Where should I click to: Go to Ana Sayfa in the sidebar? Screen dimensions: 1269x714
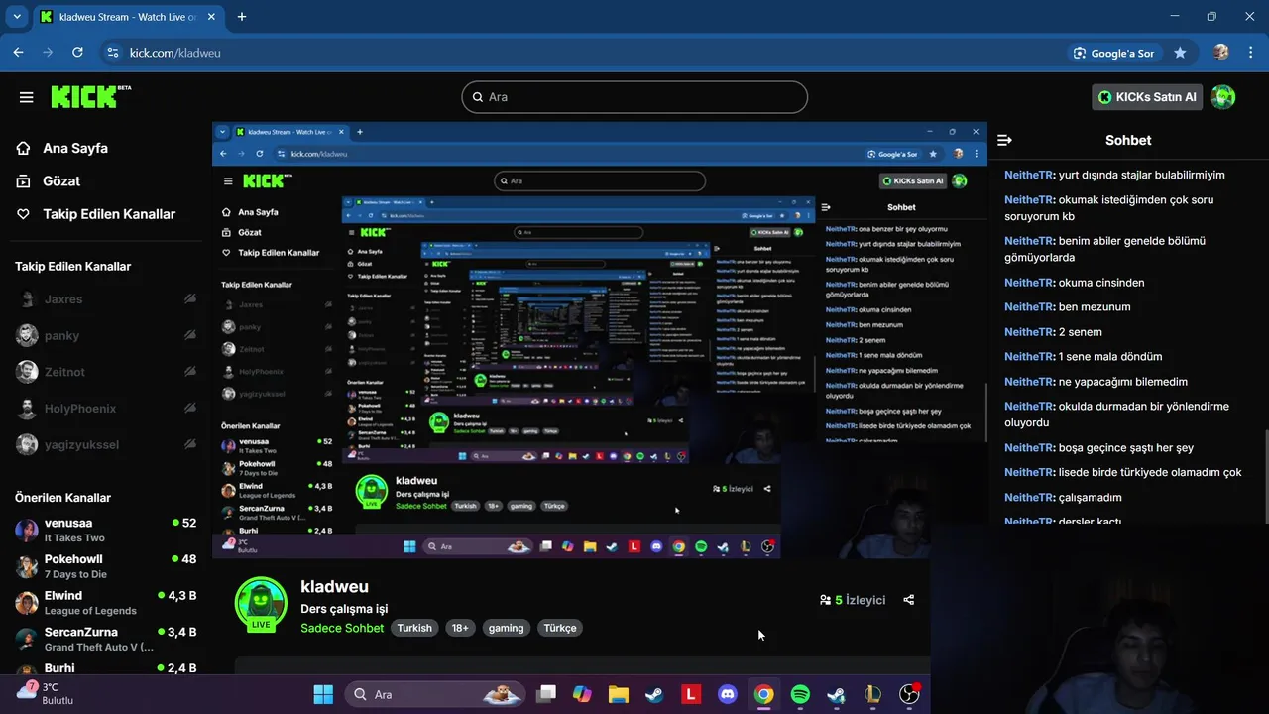coord(75,148)
